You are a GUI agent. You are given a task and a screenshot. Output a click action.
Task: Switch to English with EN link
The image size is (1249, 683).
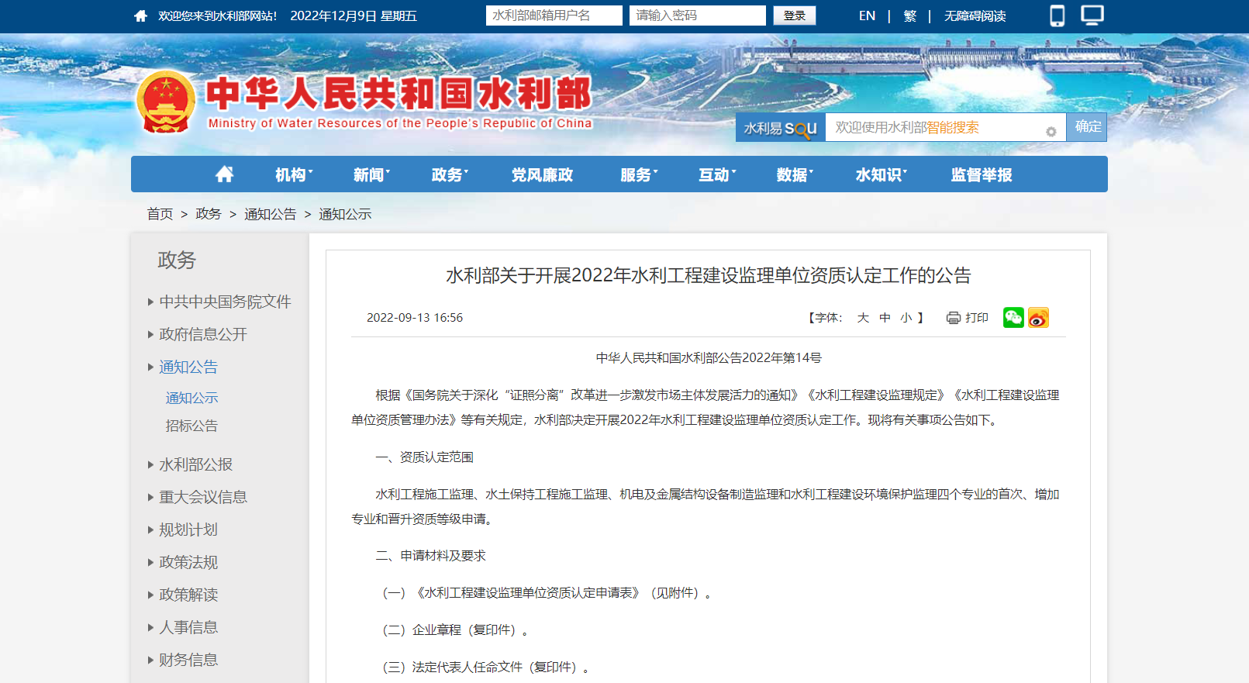pyautogui.click(x=867, y=16)
